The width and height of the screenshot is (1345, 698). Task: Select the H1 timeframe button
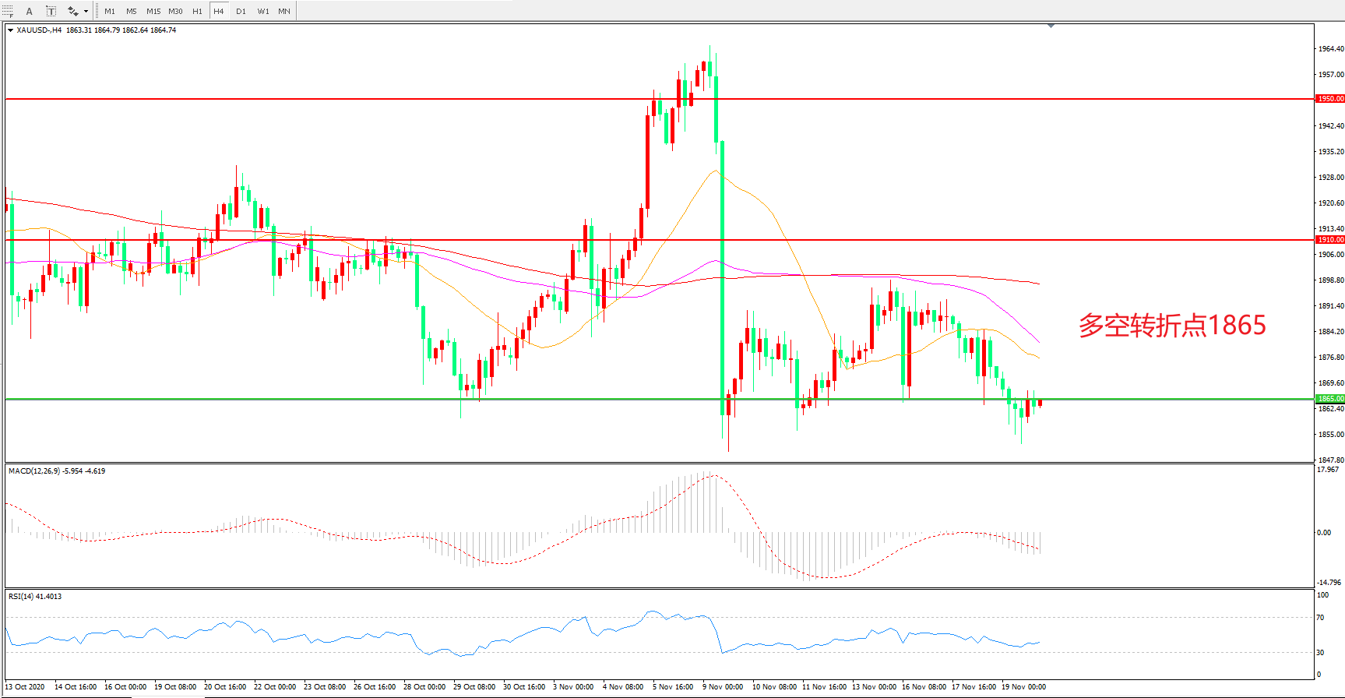tap(198, 11)
